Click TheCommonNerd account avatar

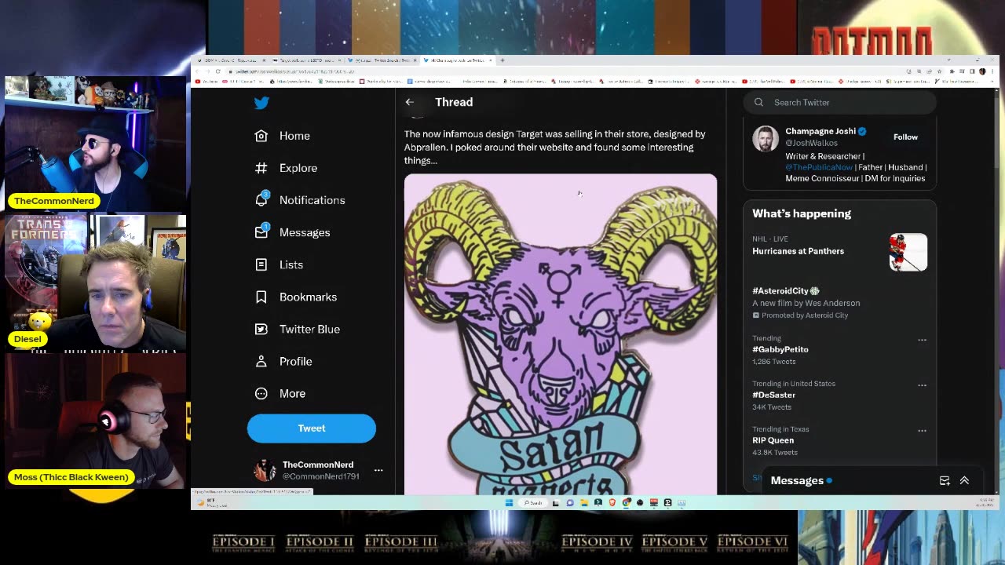pos(265,470)
